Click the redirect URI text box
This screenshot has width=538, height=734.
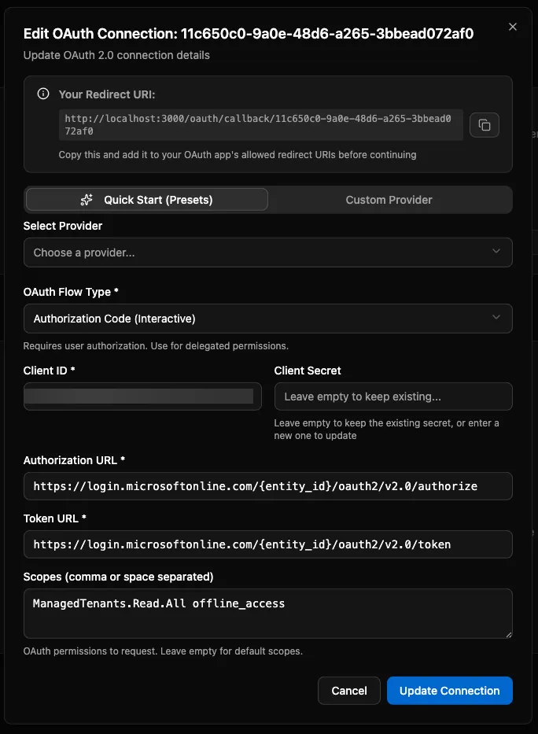click(x=260, y=125)
